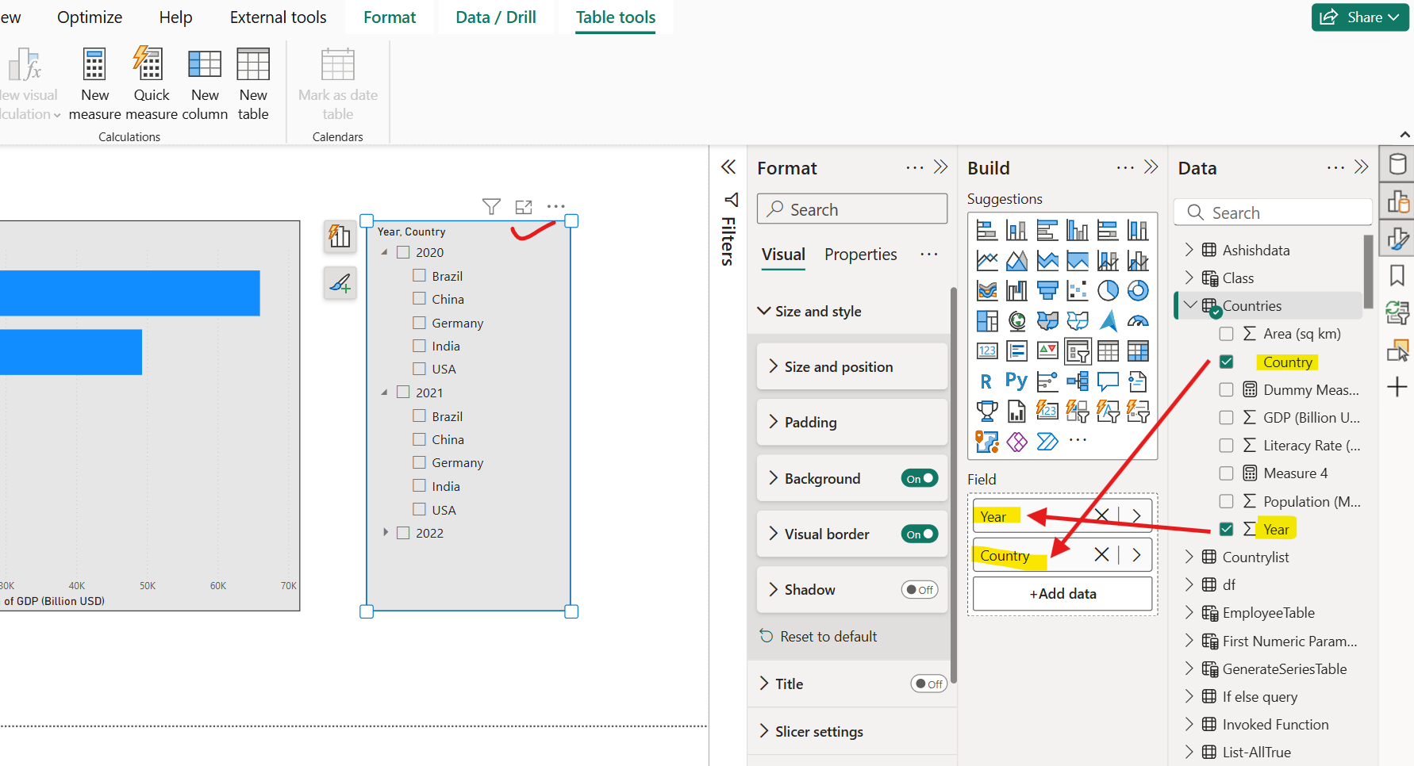This screenshot has height=766, width=1414.
Task: Click the +Add data button
Action: click(x=1062, y=593)
